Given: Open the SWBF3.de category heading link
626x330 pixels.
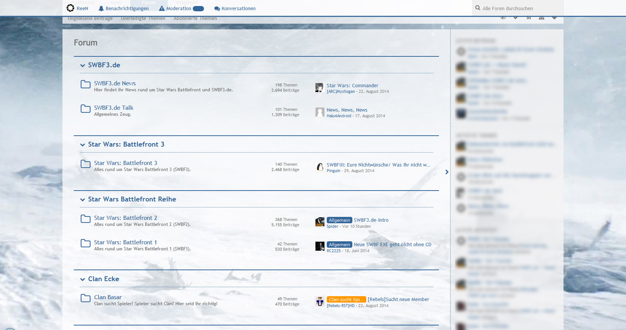Looking at the screenshot, I should (x=104, y=65).
